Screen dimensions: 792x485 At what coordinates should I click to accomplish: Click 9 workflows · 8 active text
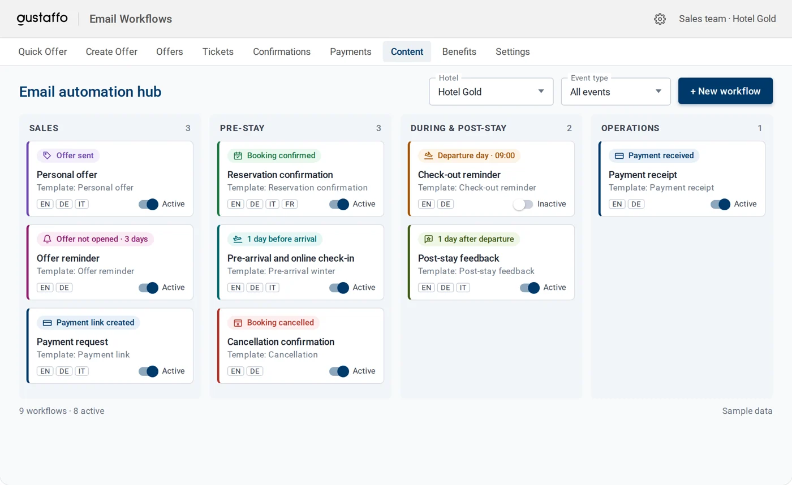[x=62, y=411]
